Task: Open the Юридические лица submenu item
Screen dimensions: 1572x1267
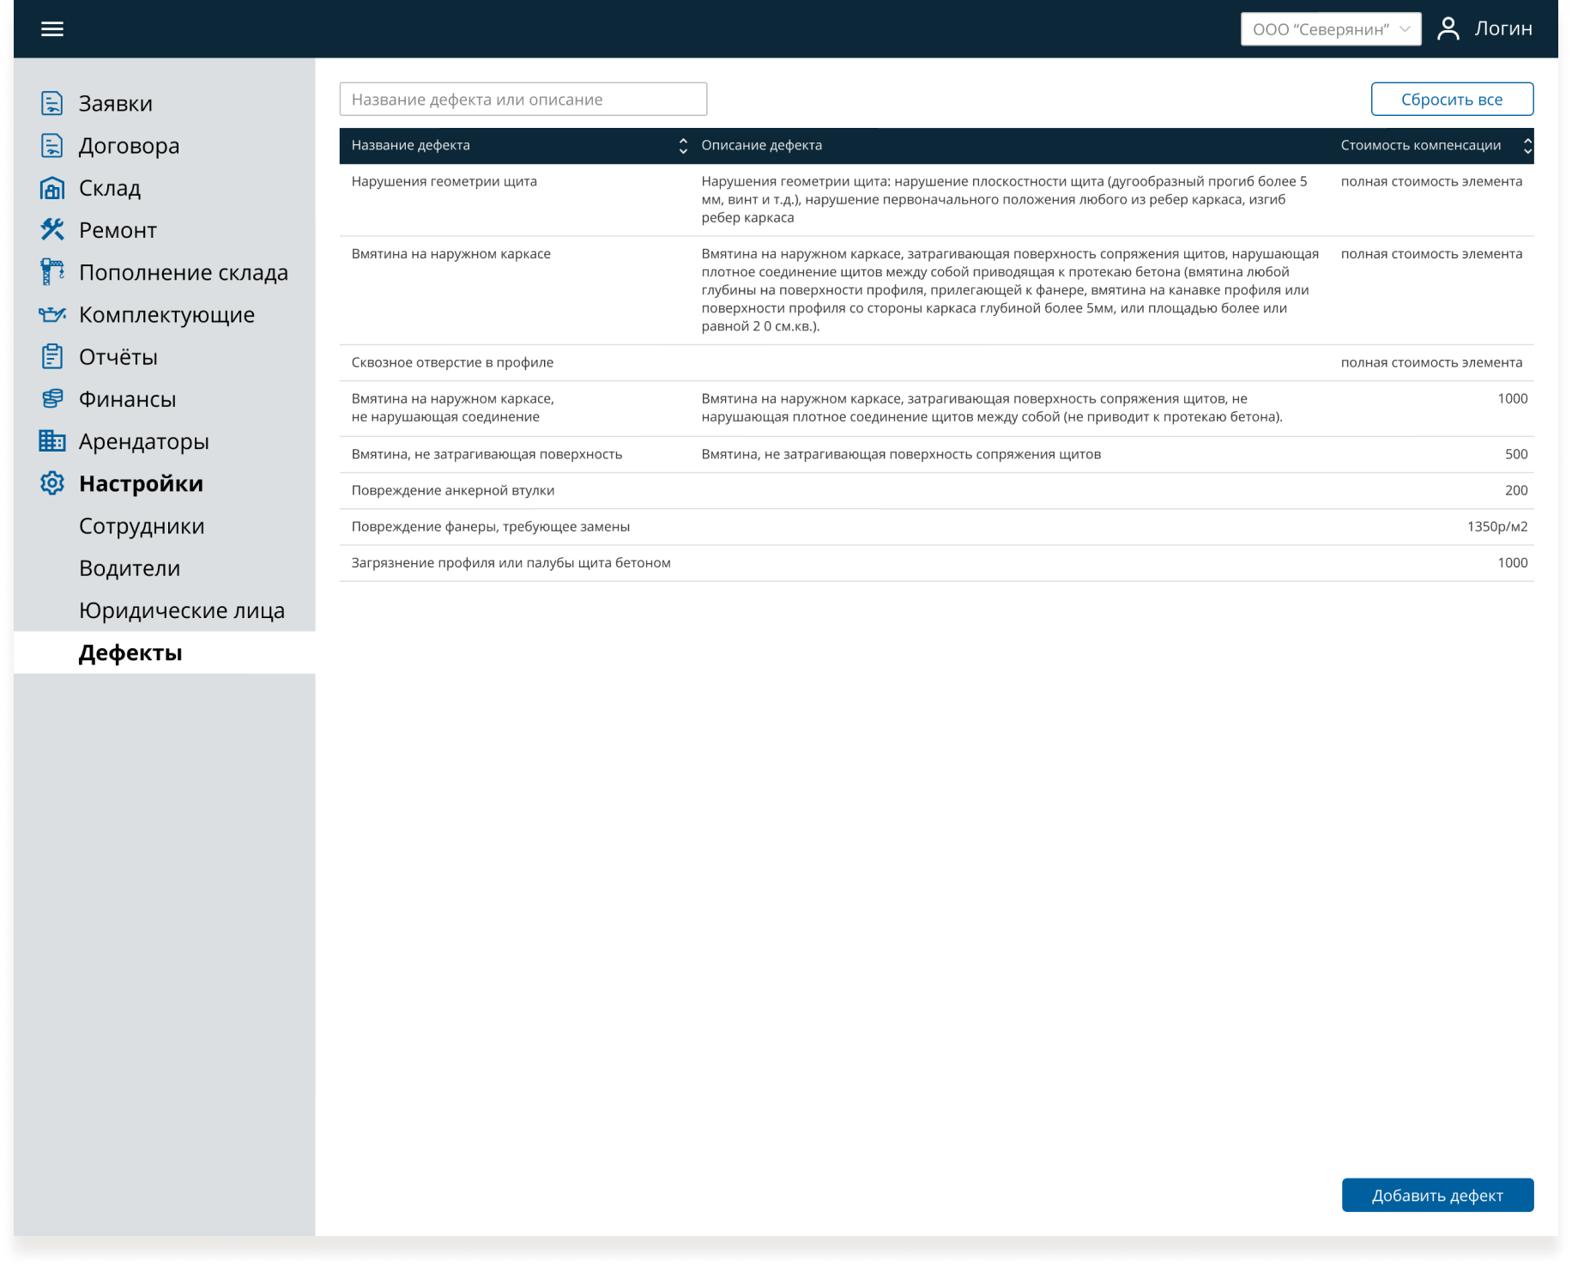Action: pyautogui.click(x=182, y=610)
